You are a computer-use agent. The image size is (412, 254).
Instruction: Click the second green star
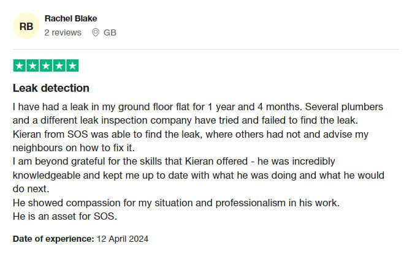(x=32, y=65)
